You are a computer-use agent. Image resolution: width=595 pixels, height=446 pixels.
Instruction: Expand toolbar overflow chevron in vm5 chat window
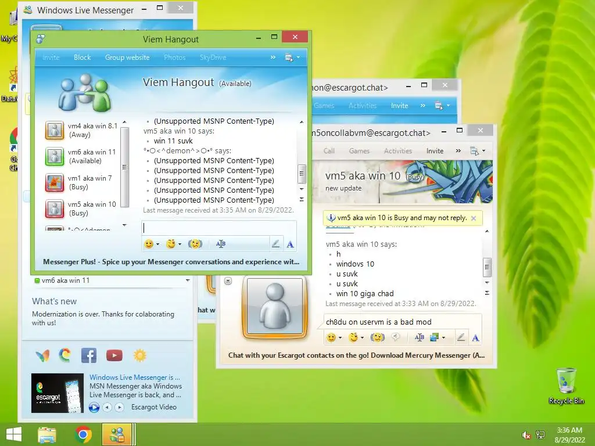point(458,151)
